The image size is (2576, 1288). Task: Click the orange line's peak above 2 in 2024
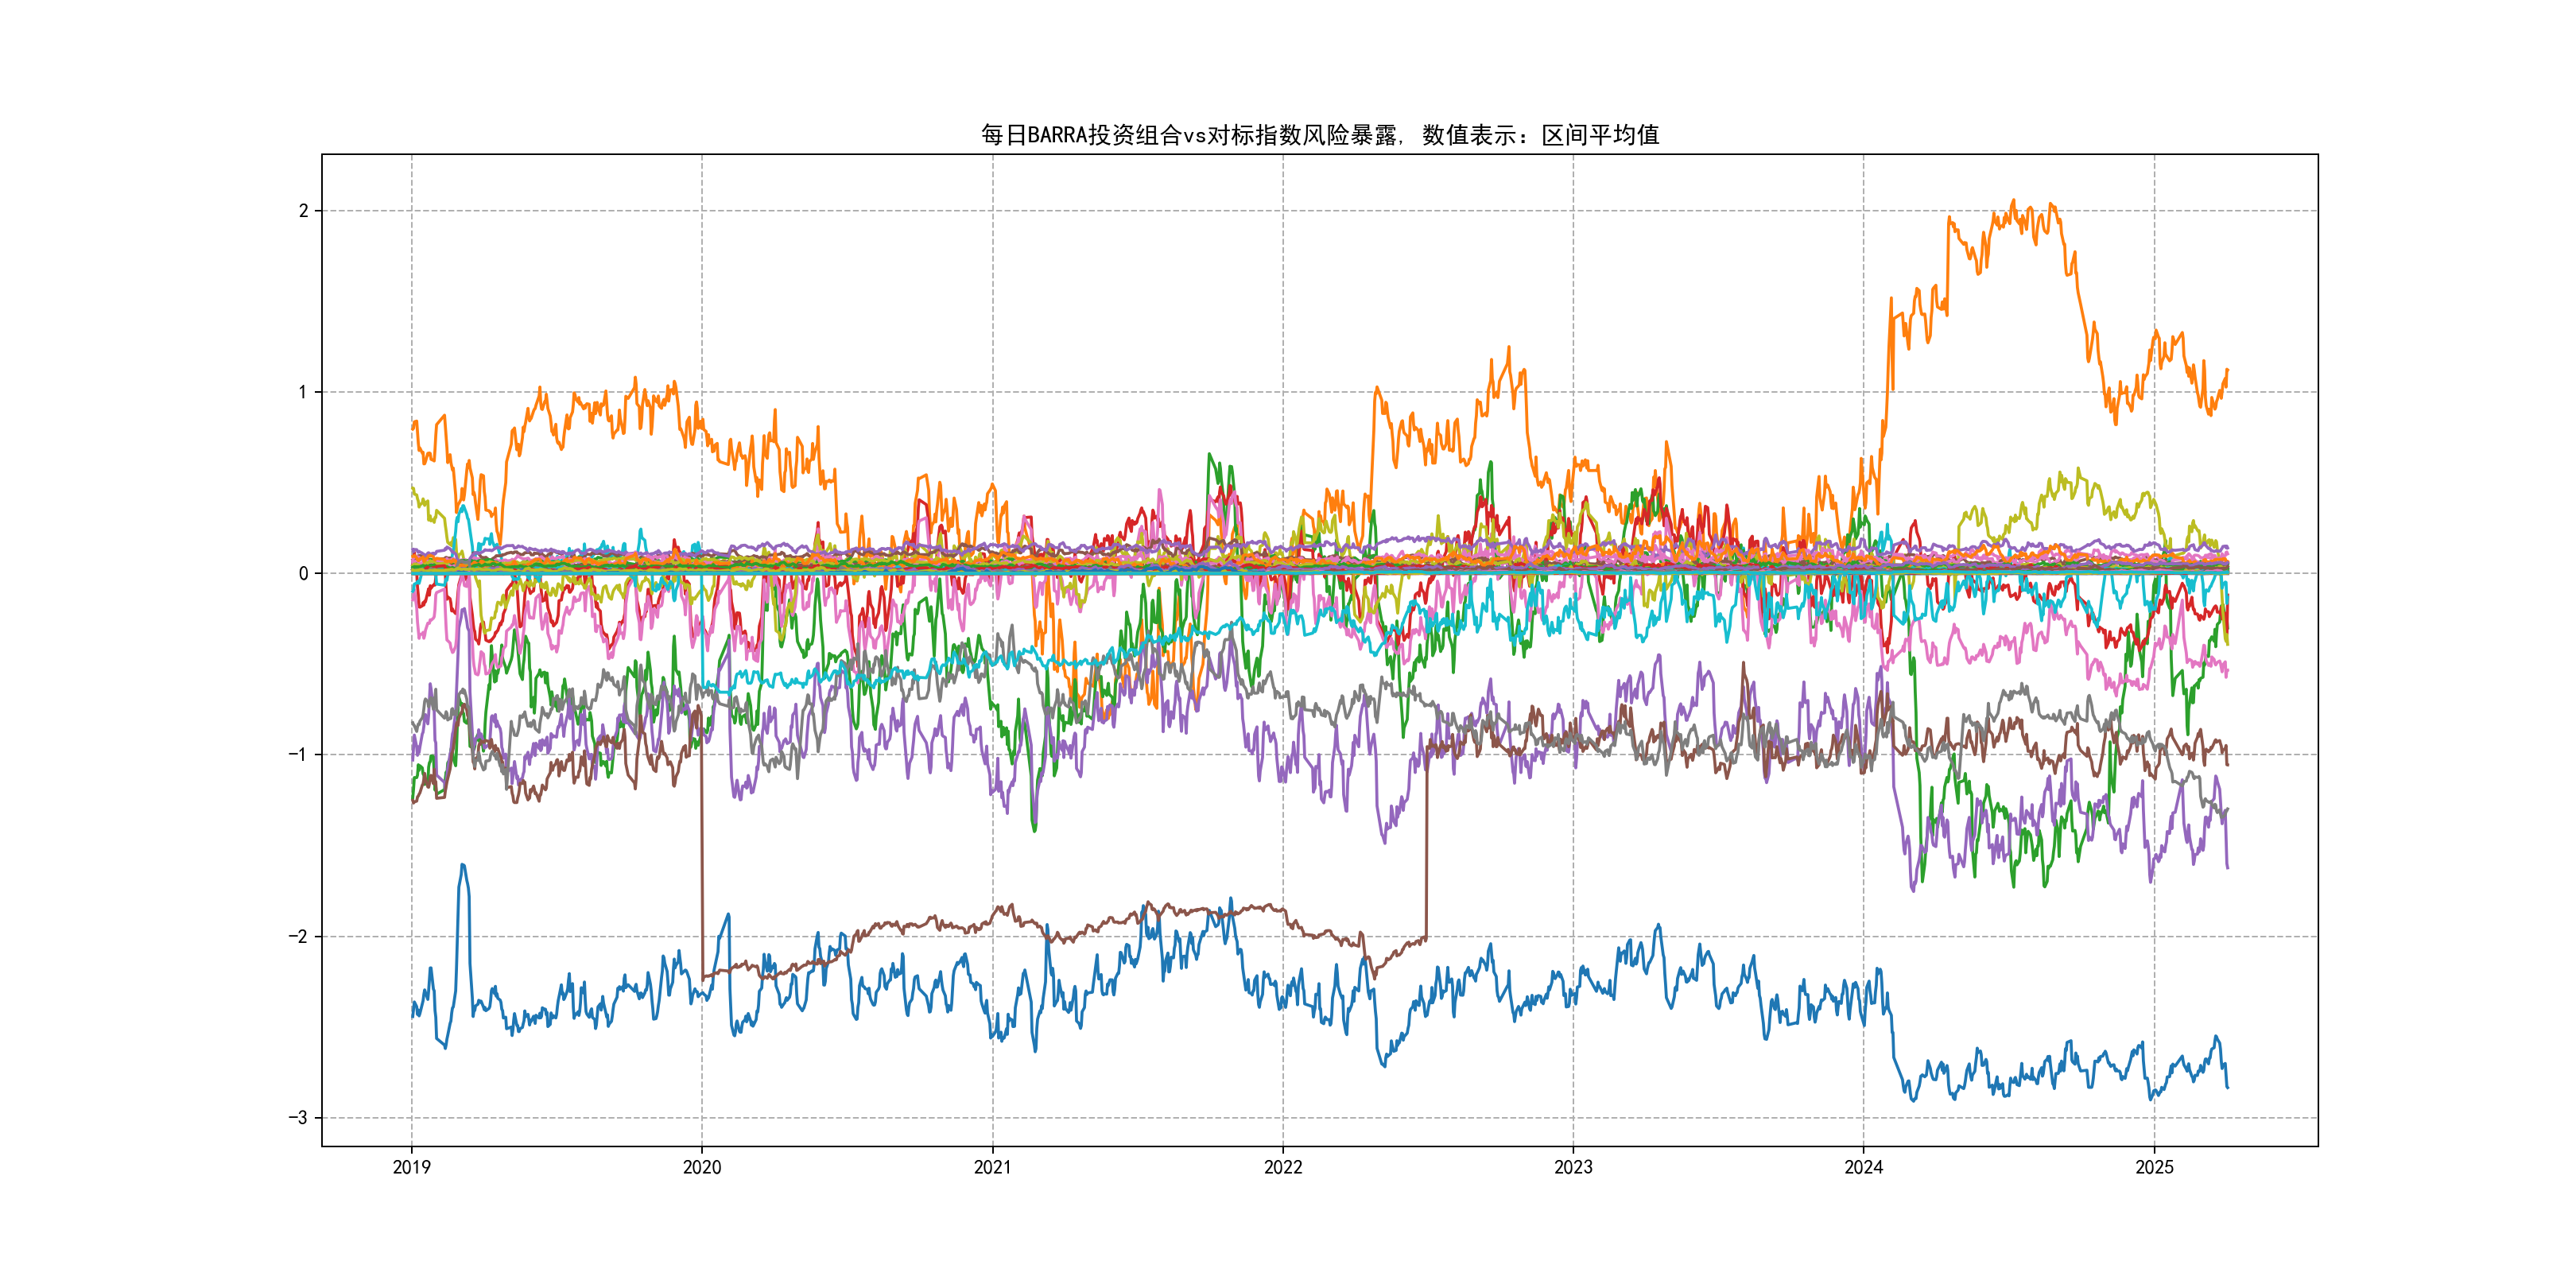pos(2013,203)
